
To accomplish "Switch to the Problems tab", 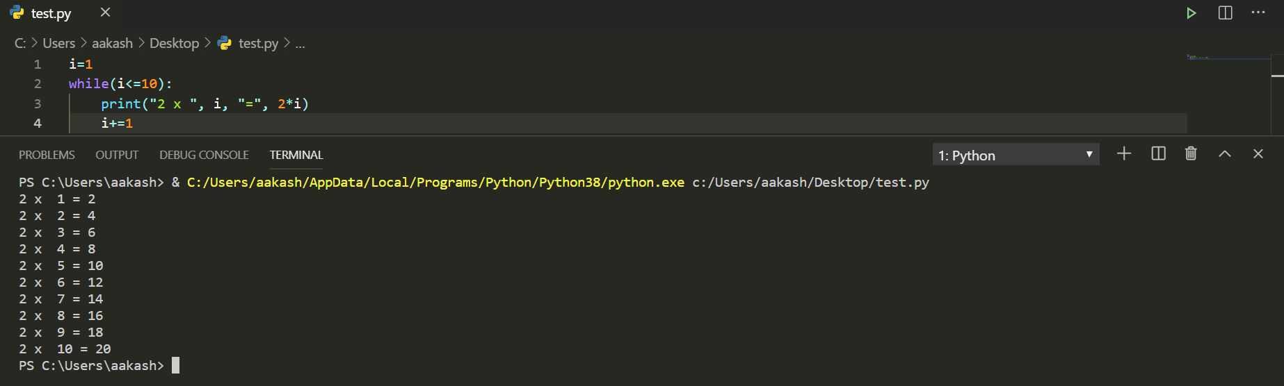I will click(47, 155).
